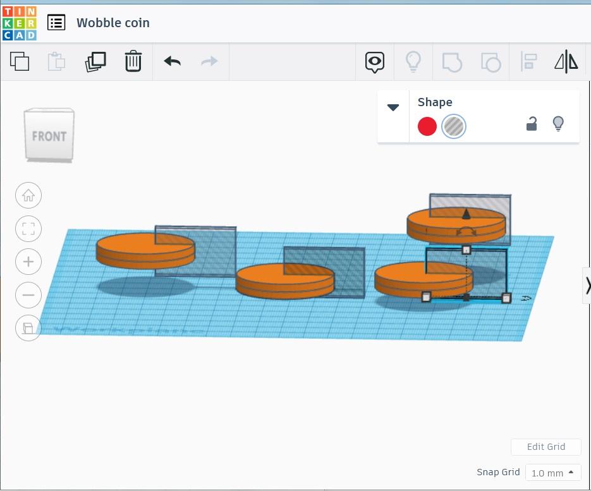Click the Edit Grid button
This screenshot has width=591, height=491.
click(x=545, y=447)
